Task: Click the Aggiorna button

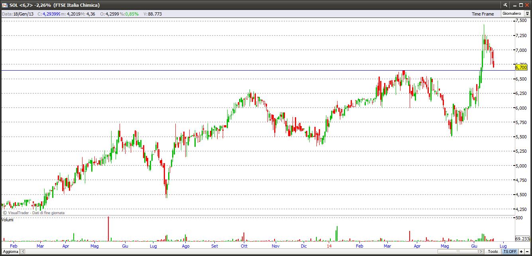Action: (x=10, y=252)
